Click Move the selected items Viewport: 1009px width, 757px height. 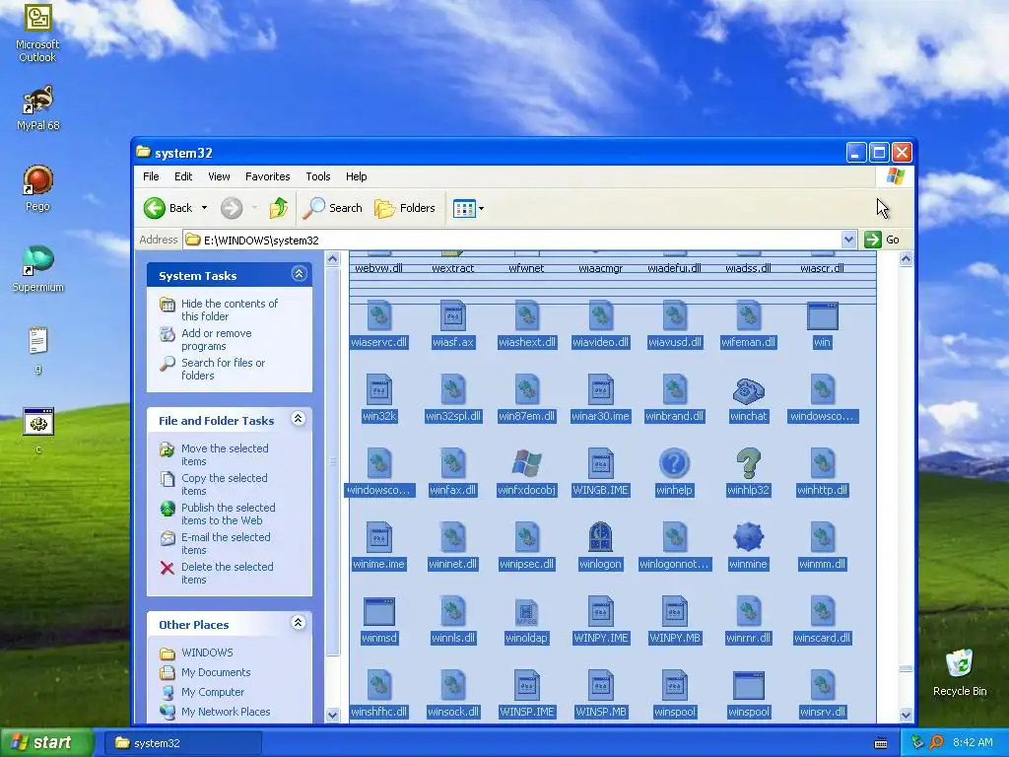tap(225, 454)
